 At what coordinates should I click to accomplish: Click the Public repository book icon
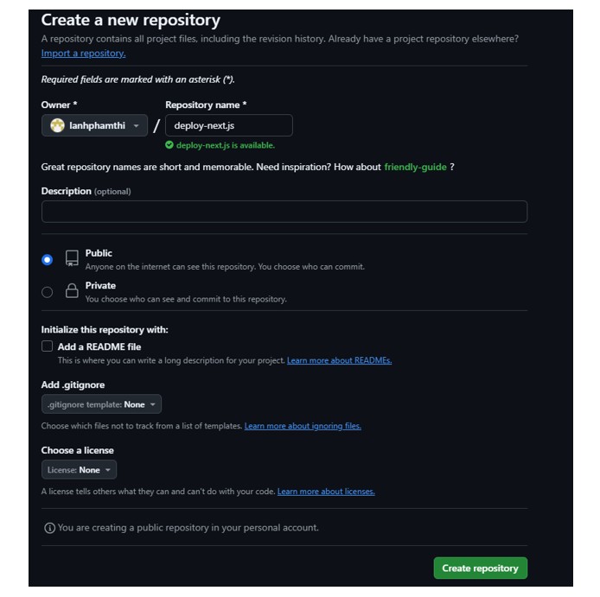tap(72, 258)
